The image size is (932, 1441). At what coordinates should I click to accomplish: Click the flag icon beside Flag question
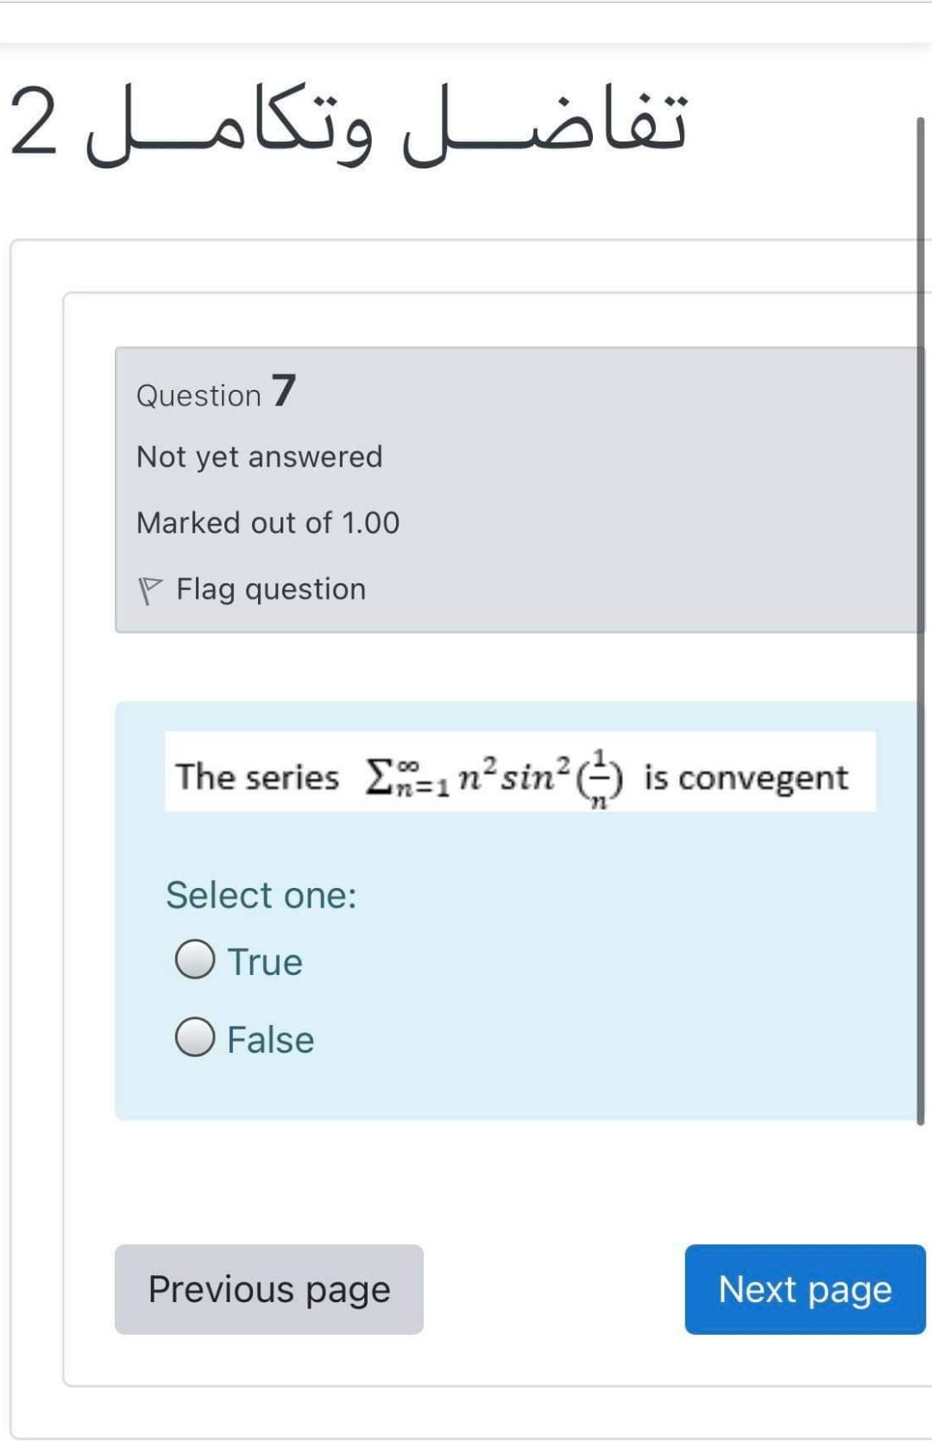coord(149,590)
